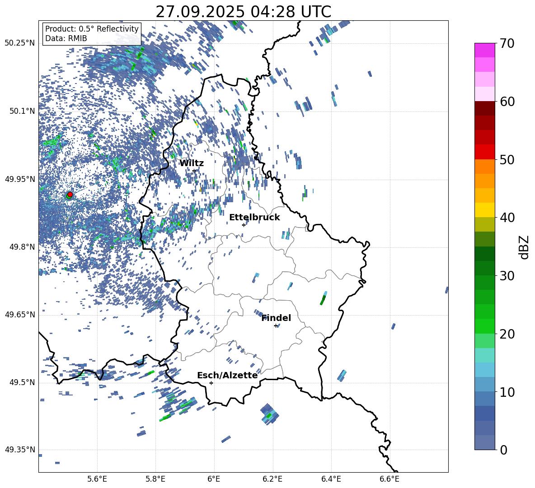Click the 49.35°N latitude label

click(20, 450)
